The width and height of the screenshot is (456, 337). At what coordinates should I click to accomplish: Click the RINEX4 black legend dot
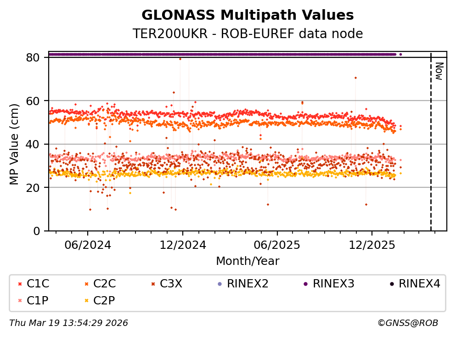coord(391,284)
